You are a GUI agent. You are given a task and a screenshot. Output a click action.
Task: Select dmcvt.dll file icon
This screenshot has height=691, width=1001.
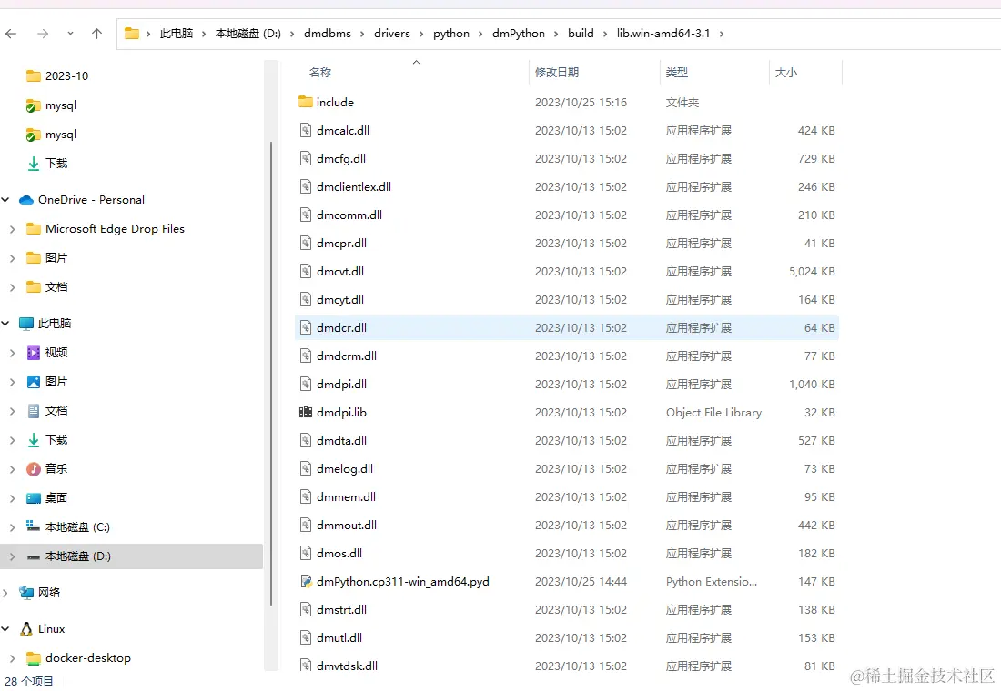306,271
